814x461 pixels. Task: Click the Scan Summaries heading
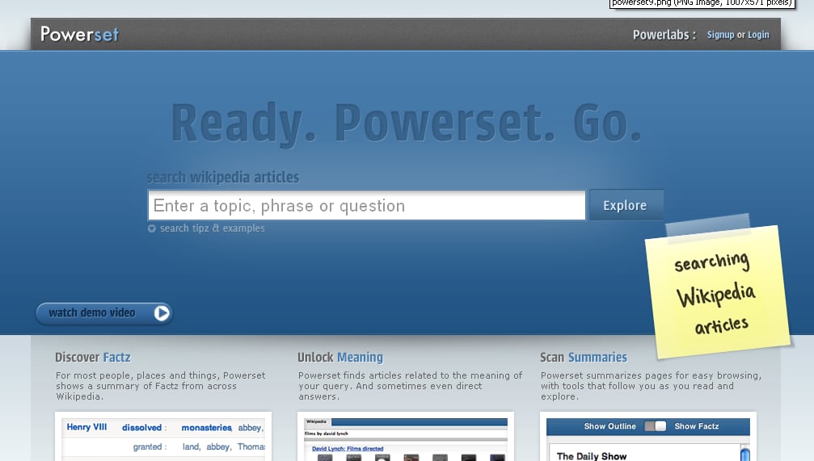click(x=584, y=358)
